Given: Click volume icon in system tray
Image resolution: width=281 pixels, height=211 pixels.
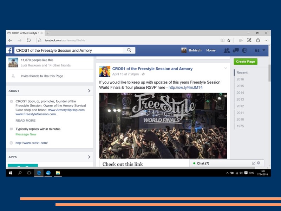Looking at the screenshot, I should (x=241, y=173).
